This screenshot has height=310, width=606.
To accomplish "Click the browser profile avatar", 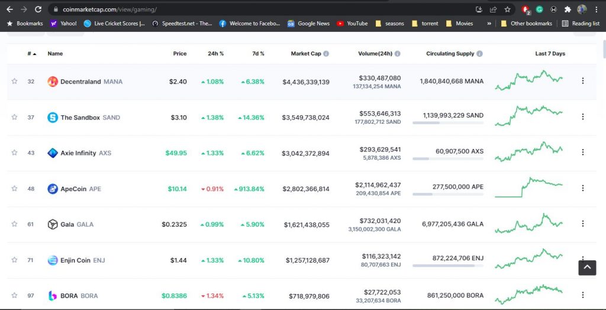I will 582,9.
